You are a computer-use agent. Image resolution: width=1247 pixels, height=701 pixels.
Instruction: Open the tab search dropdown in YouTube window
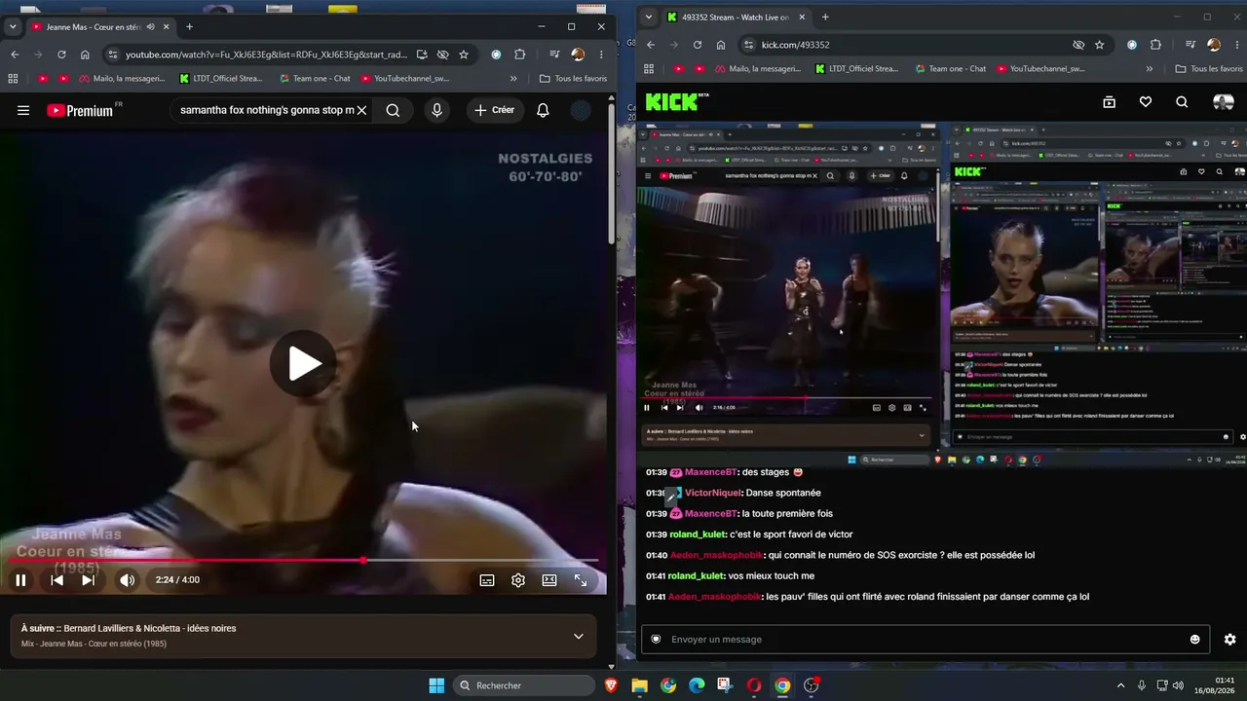tap(13, 27)
